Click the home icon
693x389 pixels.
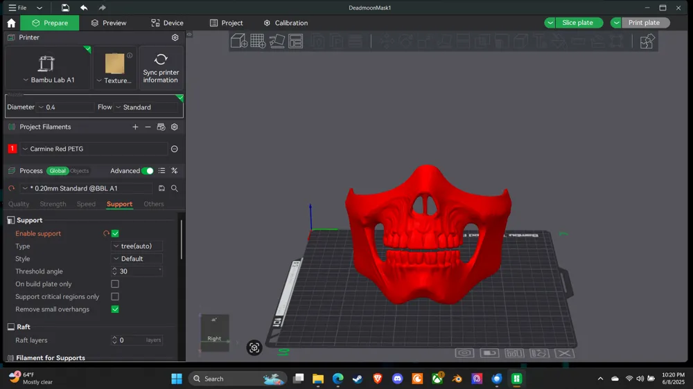pos(11,23)
